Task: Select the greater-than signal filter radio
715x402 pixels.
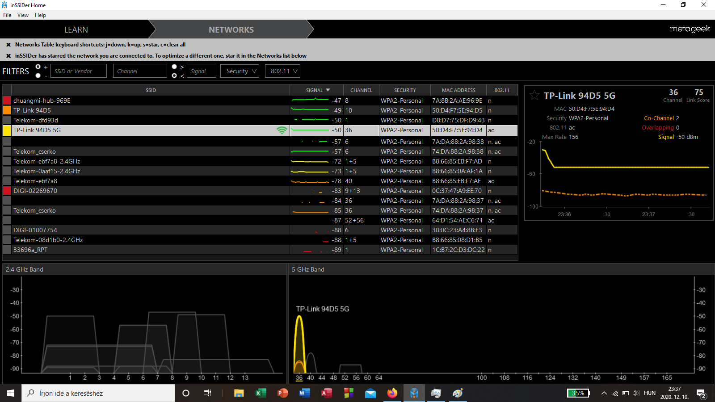Action: 174,67
